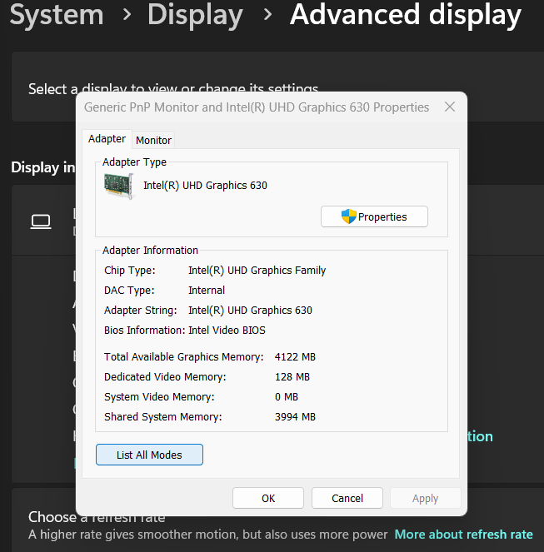Screen dimensions: 544x552
Task: Click List All Modes button
Action: (x=149, y=455)
